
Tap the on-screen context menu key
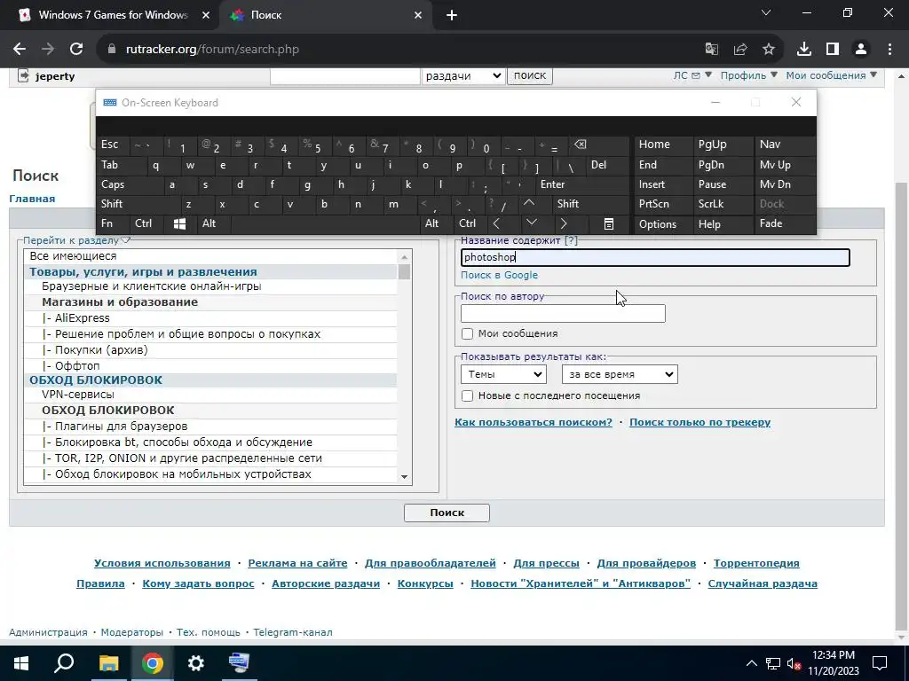608,224
